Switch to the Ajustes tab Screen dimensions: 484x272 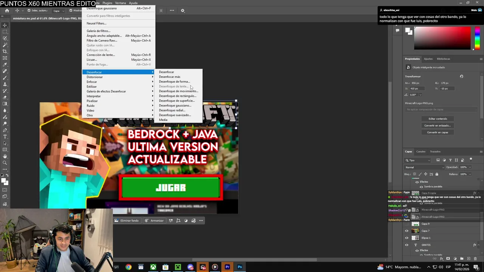[x=428, y=59]
